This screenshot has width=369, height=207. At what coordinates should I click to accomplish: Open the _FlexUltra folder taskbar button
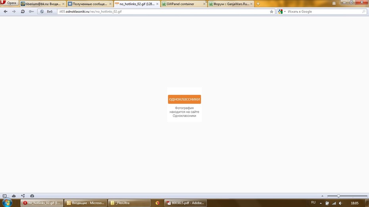coord(129,203)
